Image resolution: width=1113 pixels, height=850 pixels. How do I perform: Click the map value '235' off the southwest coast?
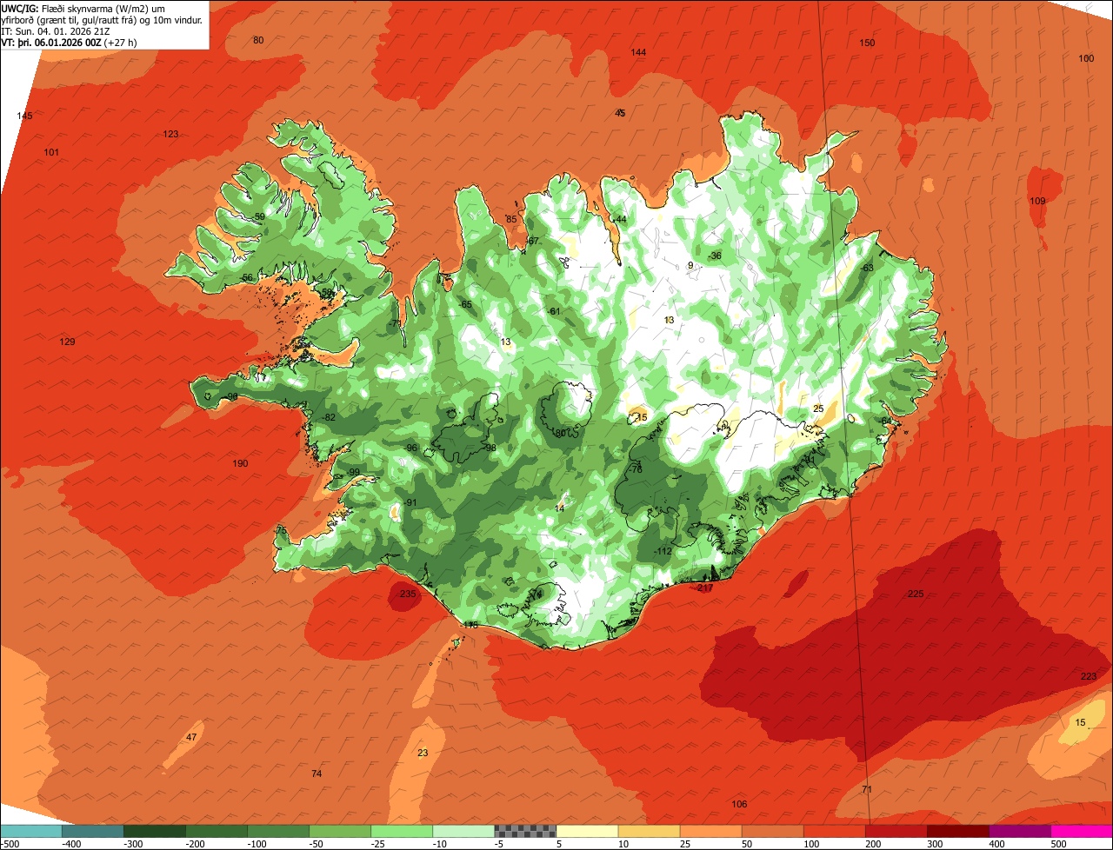tap(408, 594)
